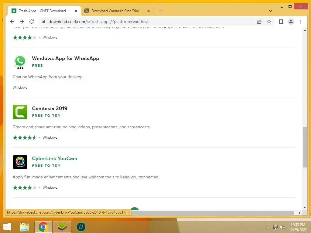Screen dimensions: 311x233
Task: Click the CyberLink YouCam camera icon
Action: tap(20, 162)
